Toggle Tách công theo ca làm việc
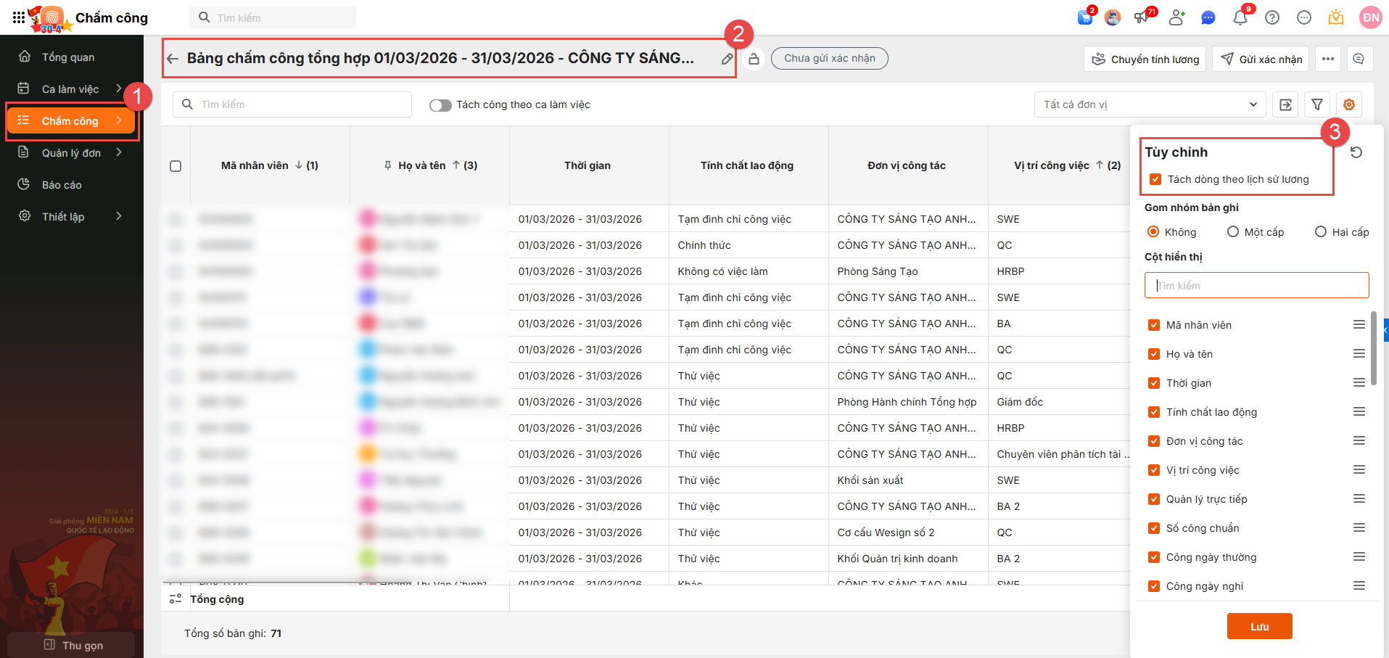The image size is (1389, 658). pyautogui.click(x=440, y=105)
